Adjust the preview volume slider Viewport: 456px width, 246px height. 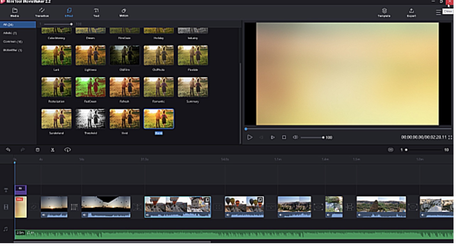point(313,138)
